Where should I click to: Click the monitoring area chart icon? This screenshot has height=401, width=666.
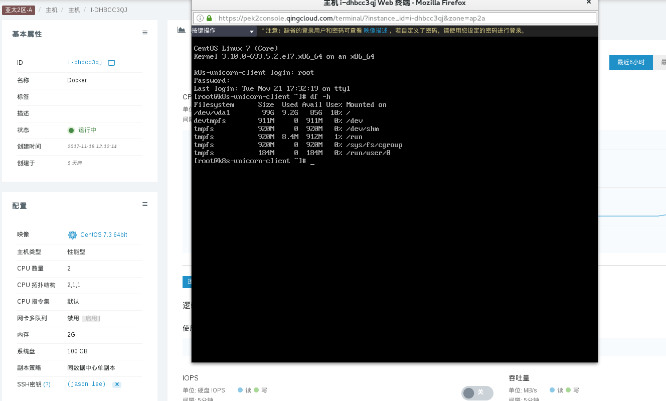[181, 30]
